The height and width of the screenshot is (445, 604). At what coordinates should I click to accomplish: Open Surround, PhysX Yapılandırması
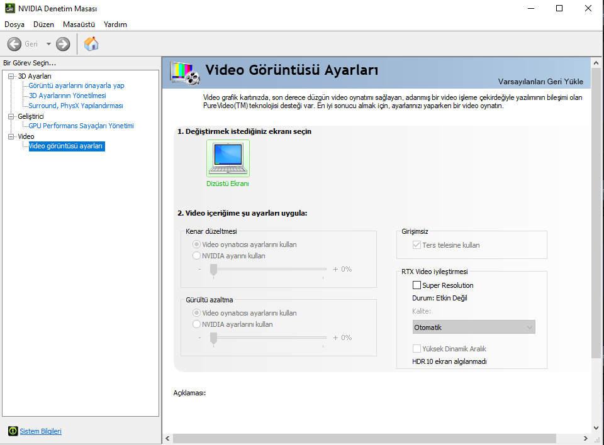(x=75, y=106)
